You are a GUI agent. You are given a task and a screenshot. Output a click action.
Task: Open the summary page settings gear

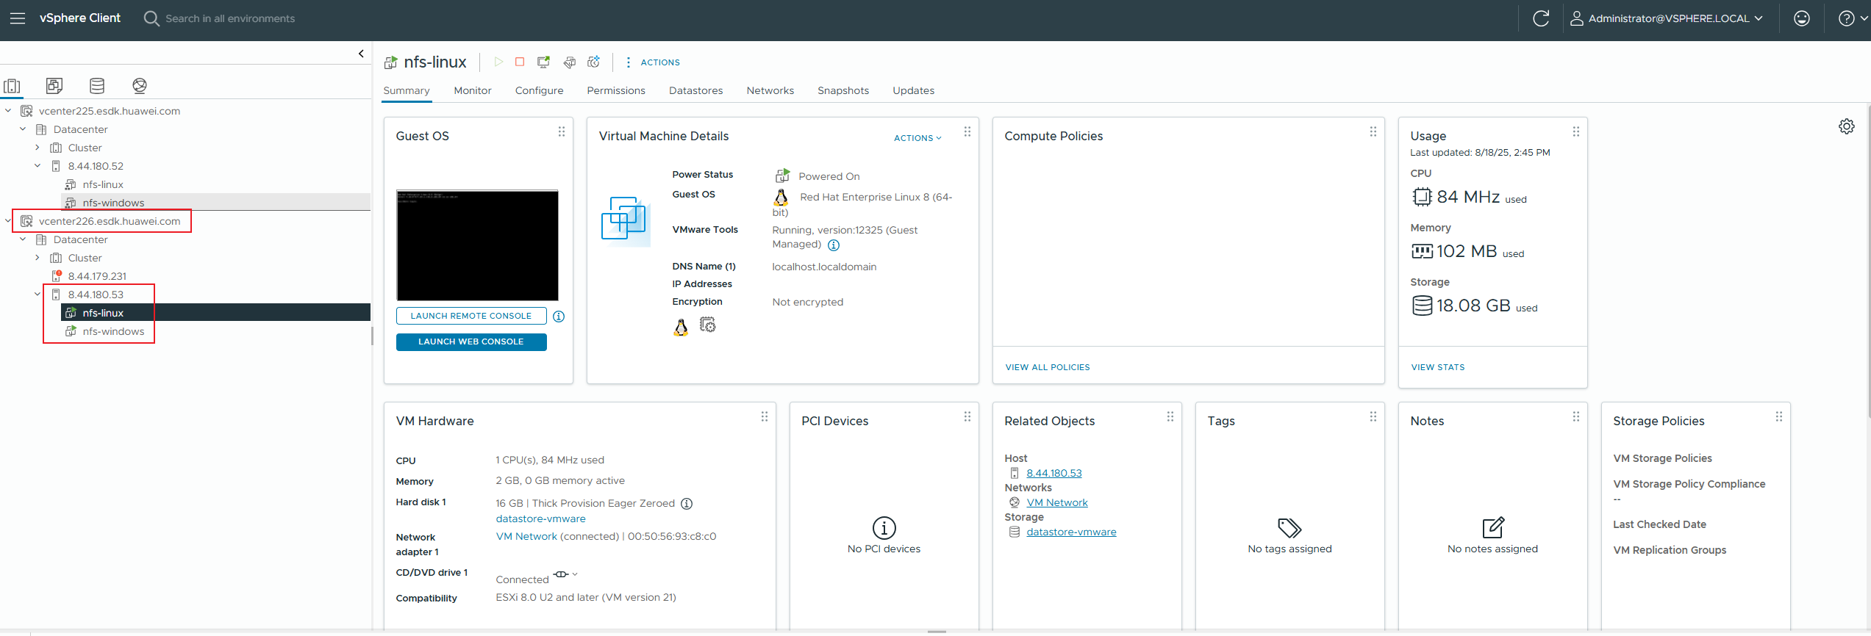pos(1846,126)
